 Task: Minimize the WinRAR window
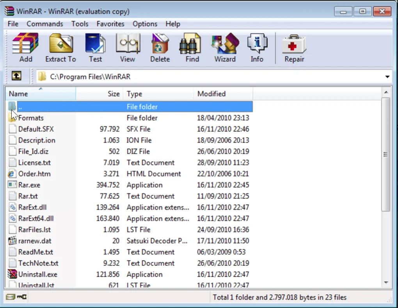(343, 11)
